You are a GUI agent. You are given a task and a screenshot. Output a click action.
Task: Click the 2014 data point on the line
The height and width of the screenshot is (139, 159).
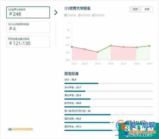coord(85,49)
